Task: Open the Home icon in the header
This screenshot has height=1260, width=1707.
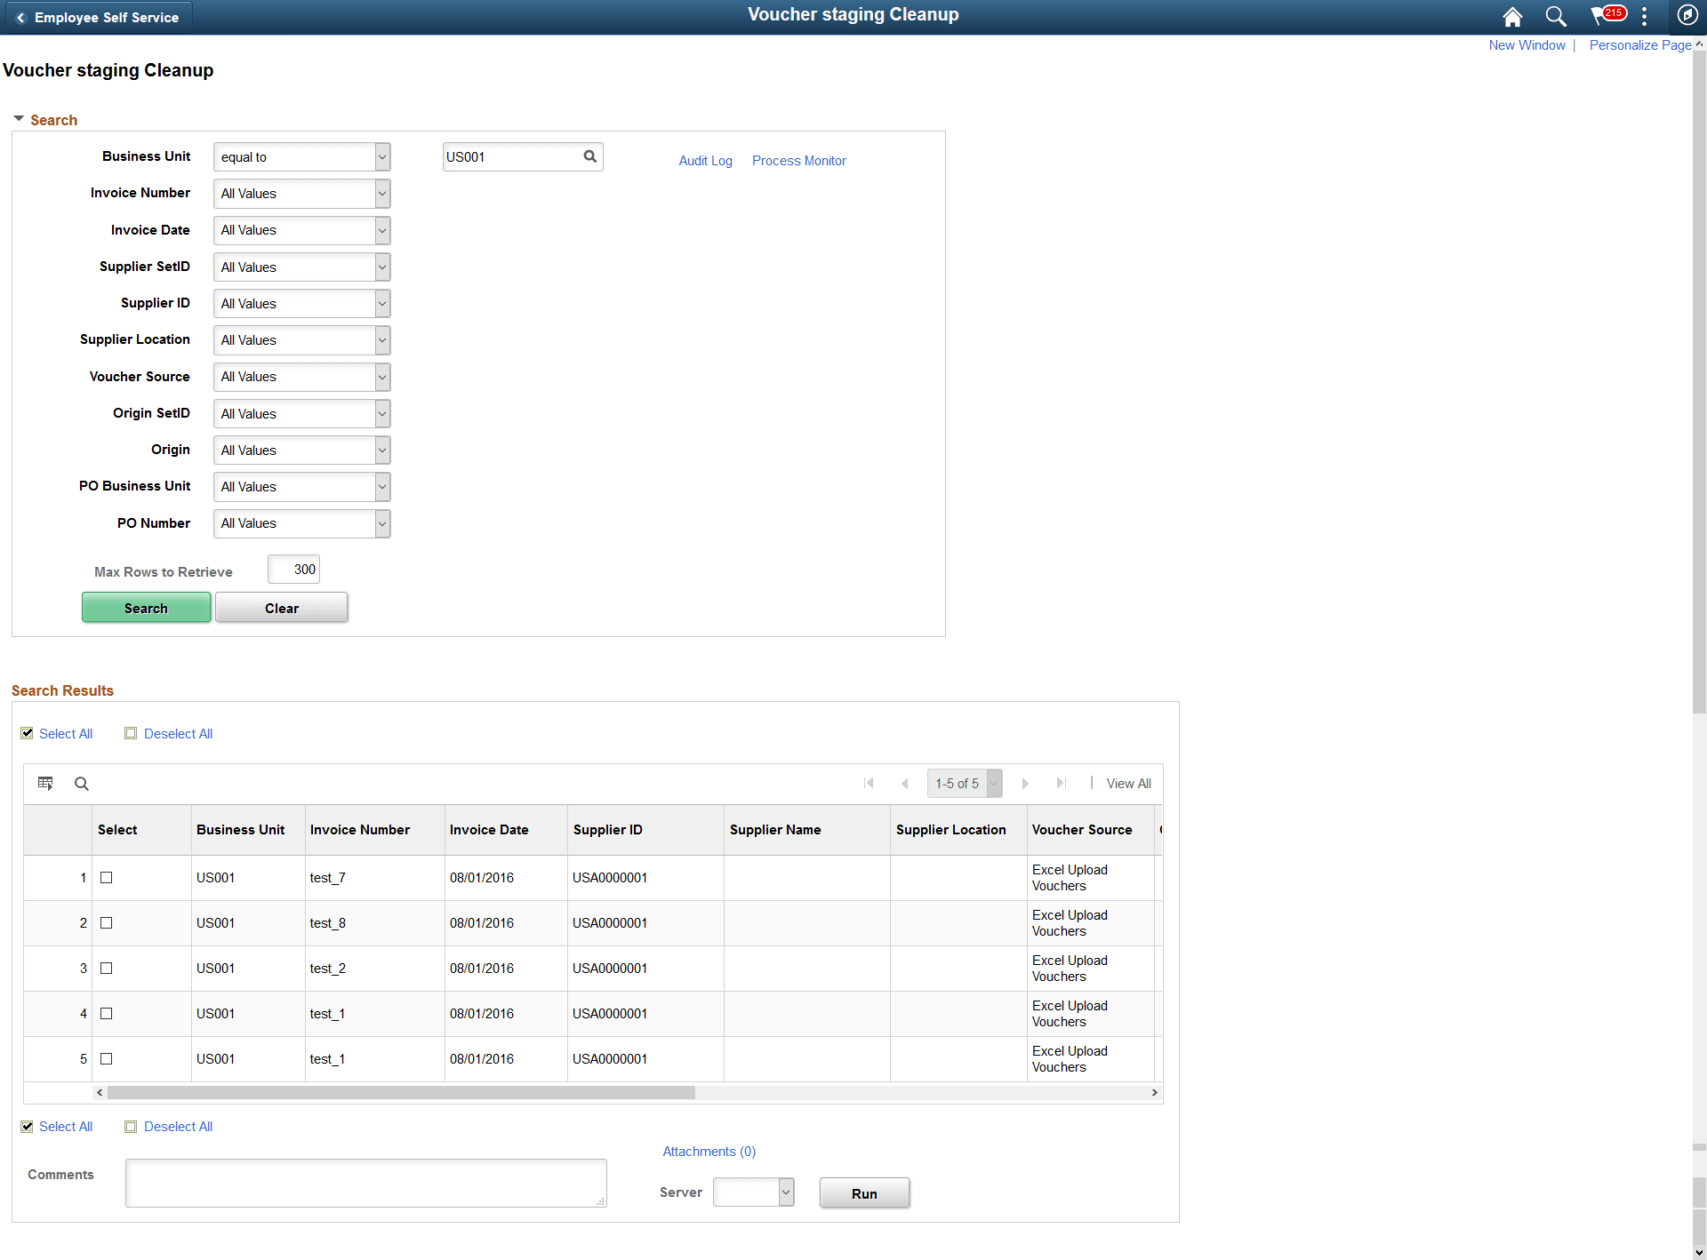Action: (1512, 16)
